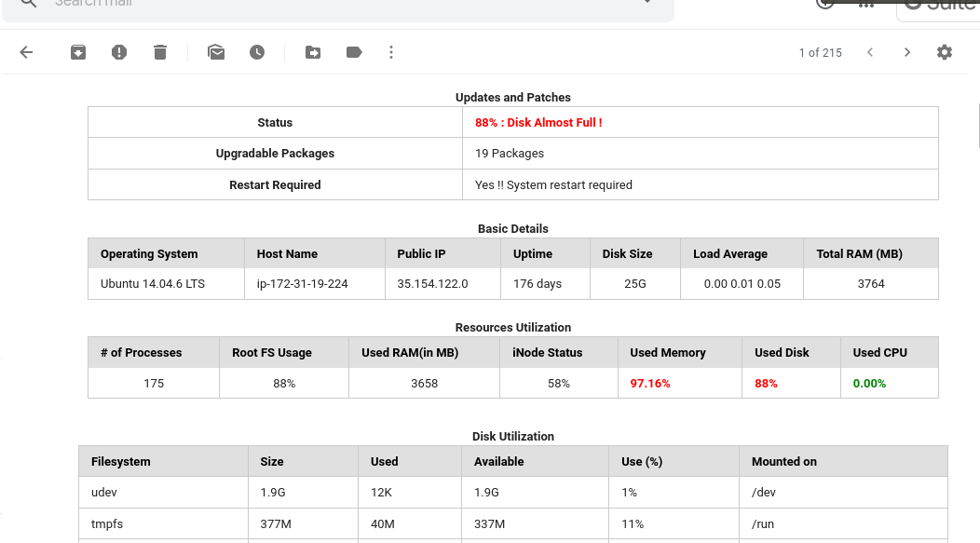Select used memory value 97.16%
980x543 pixels.
point(650,384)
